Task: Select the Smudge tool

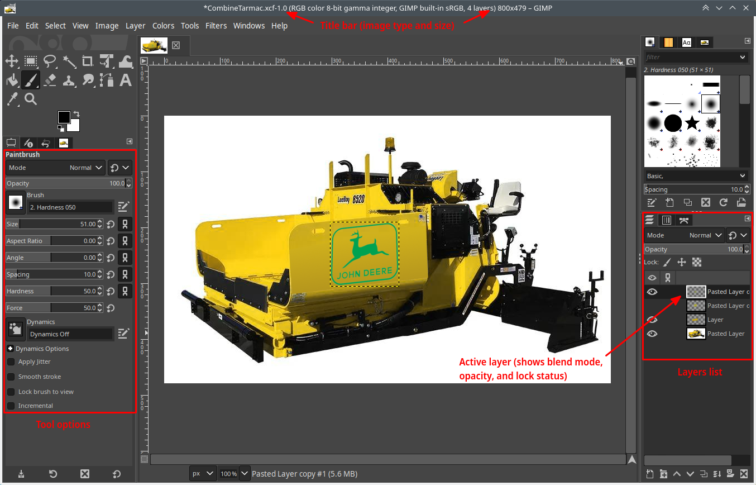Action: pyautogui.click(x=88, y=80)
